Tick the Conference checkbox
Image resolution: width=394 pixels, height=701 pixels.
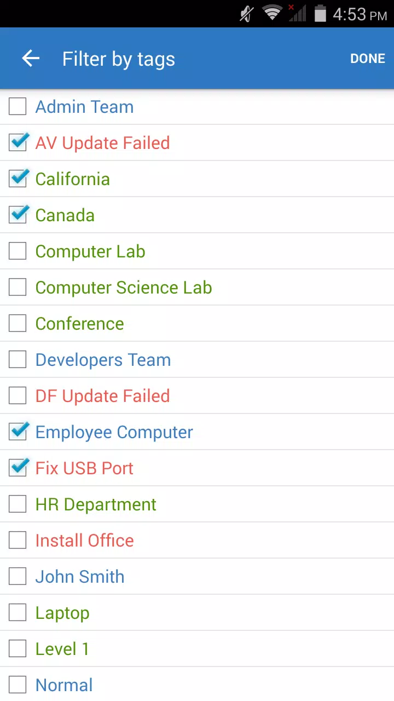tap(18, 323)
